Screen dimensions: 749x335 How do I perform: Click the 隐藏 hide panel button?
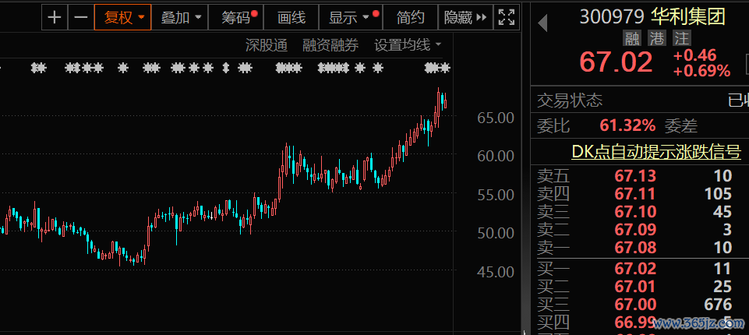(x=465, y=17)
